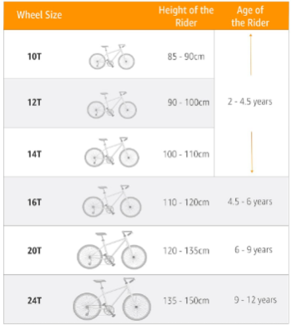Screen dimensions: 291x325
Task: Select the Height of the Rider header
Action: [186, 16]
